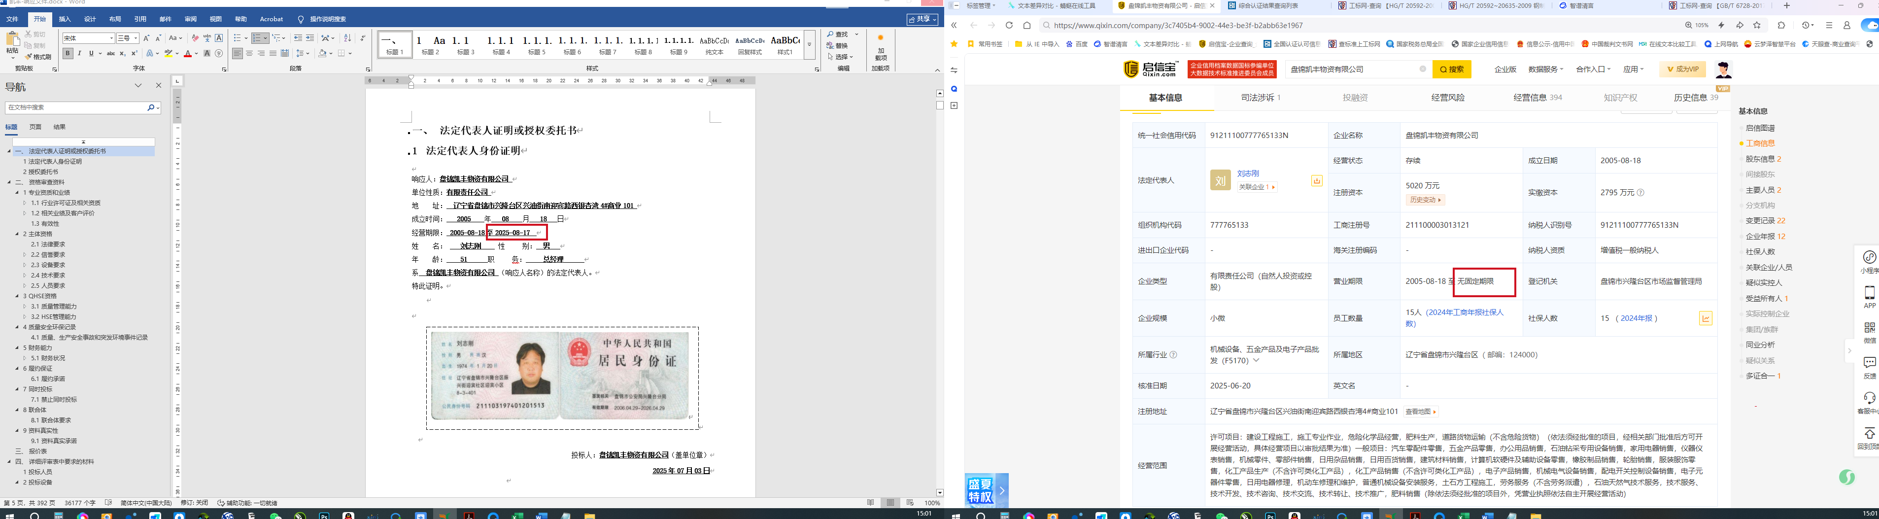Screen dimensions: 1879x519
Task: Collapse the '二、资格审查资料' navigation heading
Action: (9, 182)
